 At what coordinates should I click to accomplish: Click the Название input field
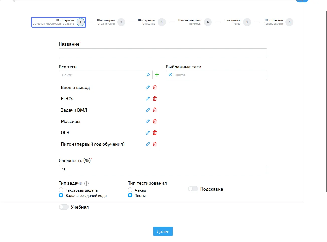[x=163, y=53]
